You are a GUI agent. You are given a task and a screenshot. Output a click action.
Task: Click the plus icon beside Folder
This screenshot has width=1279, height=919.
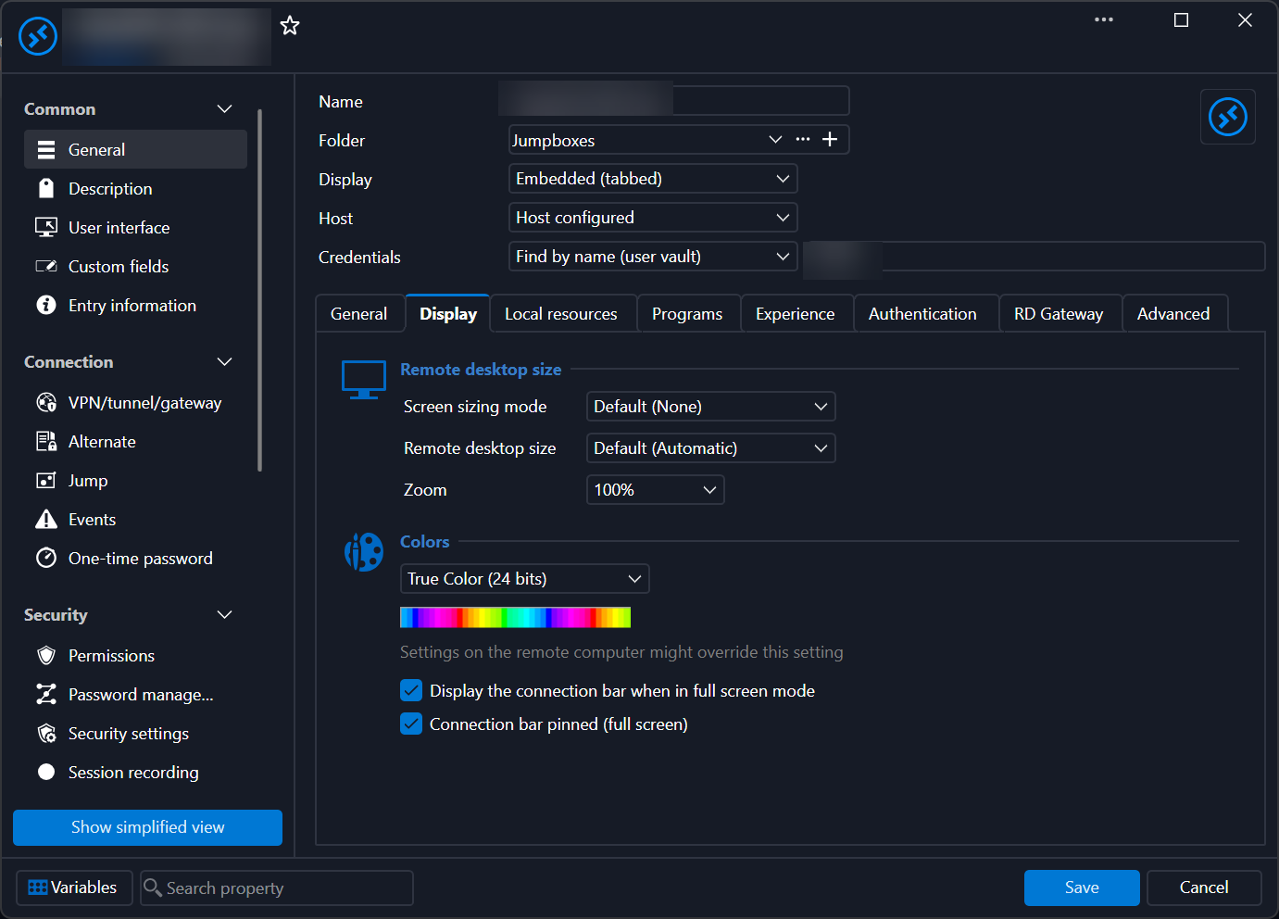point(830,139)
